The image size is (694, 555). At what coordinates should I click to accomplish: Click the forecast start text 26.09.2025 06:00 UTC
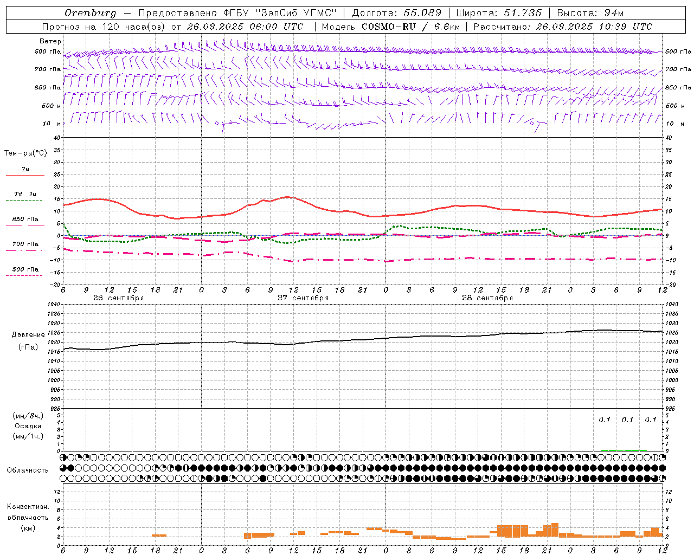click(x=245, y=27)
